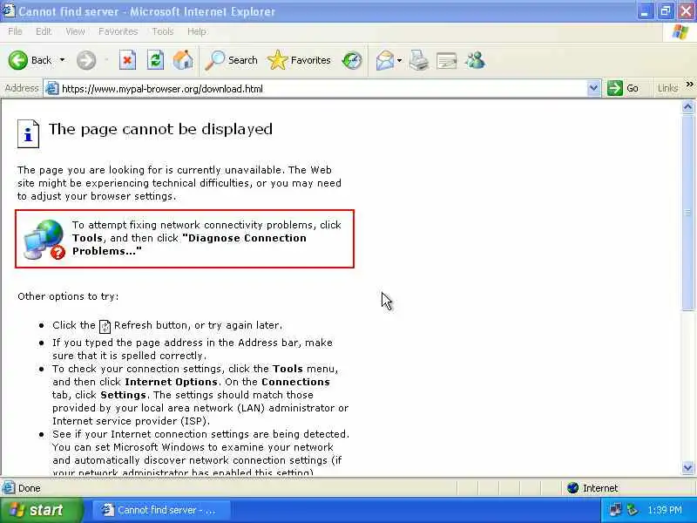
Task: Click "The page cannot be displayed" heading
Action: pos(160,129)
